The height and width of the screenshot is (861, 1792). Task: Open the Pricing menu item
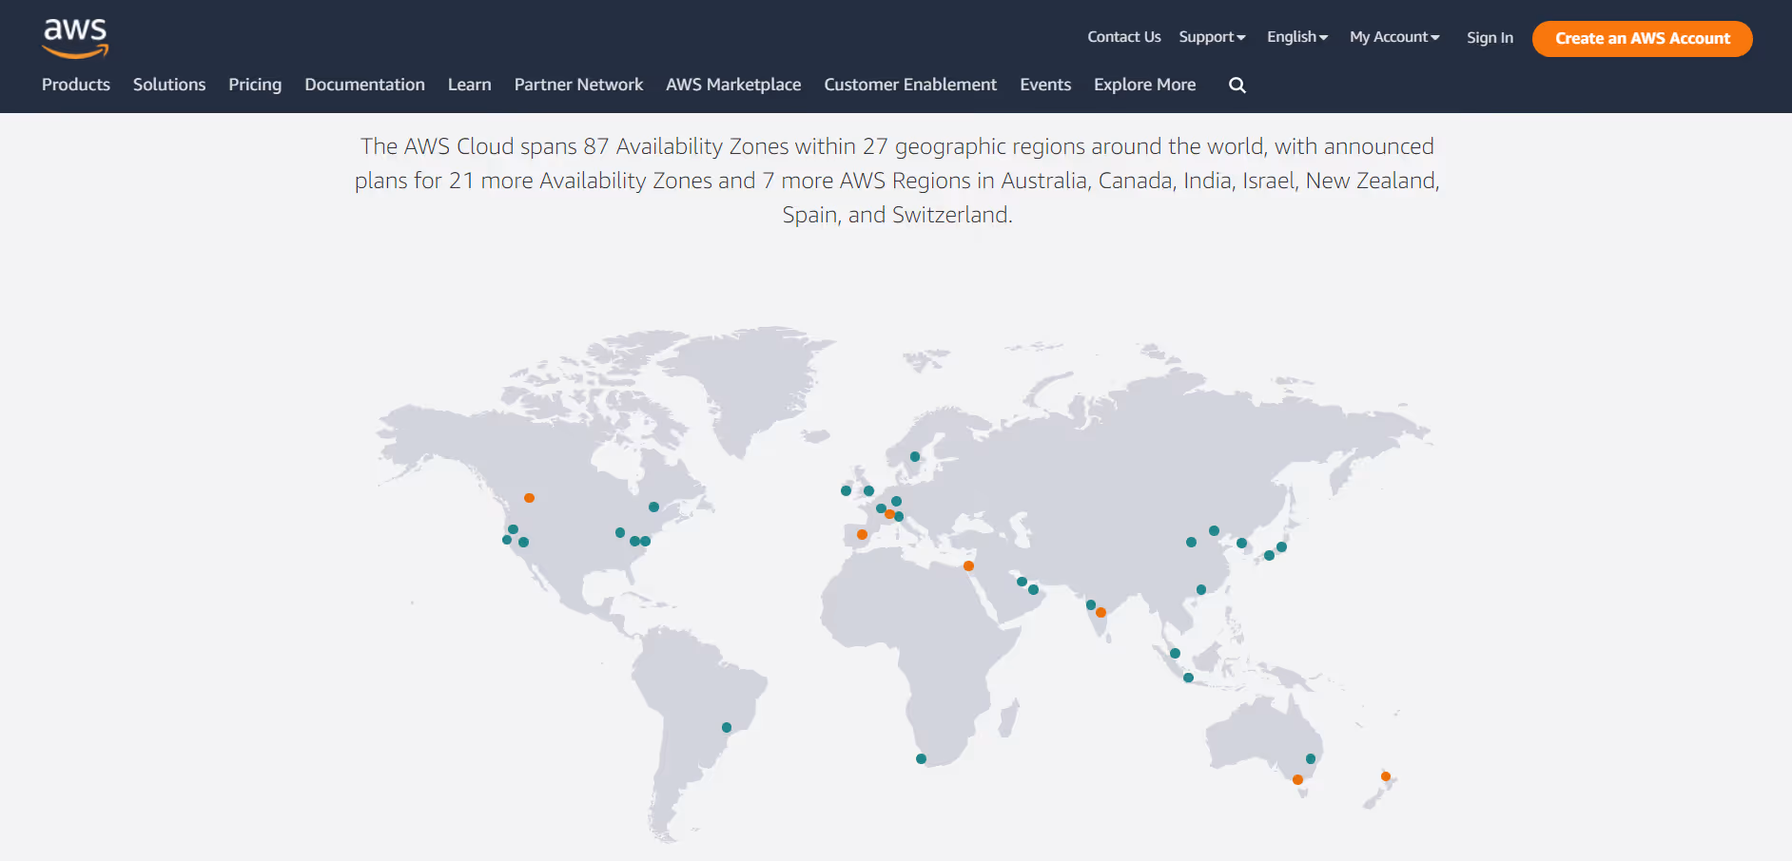255,85
